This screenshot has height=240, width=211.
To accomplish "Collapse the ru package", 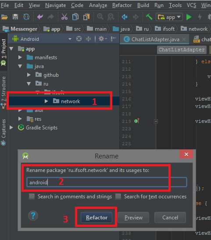I will (x=29, y=83).
